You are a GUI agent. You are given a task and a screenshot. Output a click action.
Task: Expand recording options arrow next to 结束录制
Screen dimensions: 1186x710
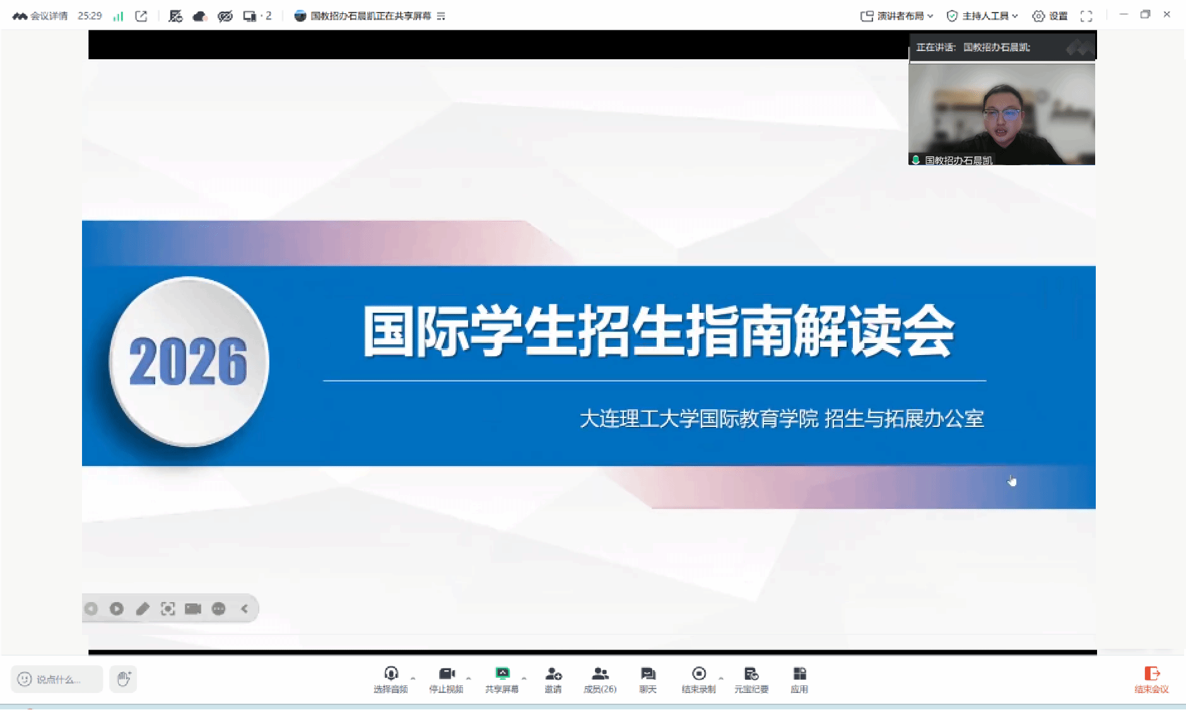click(x=721, y=678)
